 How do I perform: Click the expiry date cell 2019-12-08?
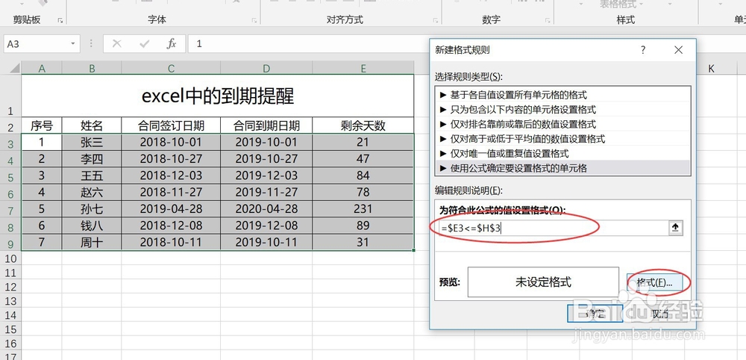[x=266, y=226]
